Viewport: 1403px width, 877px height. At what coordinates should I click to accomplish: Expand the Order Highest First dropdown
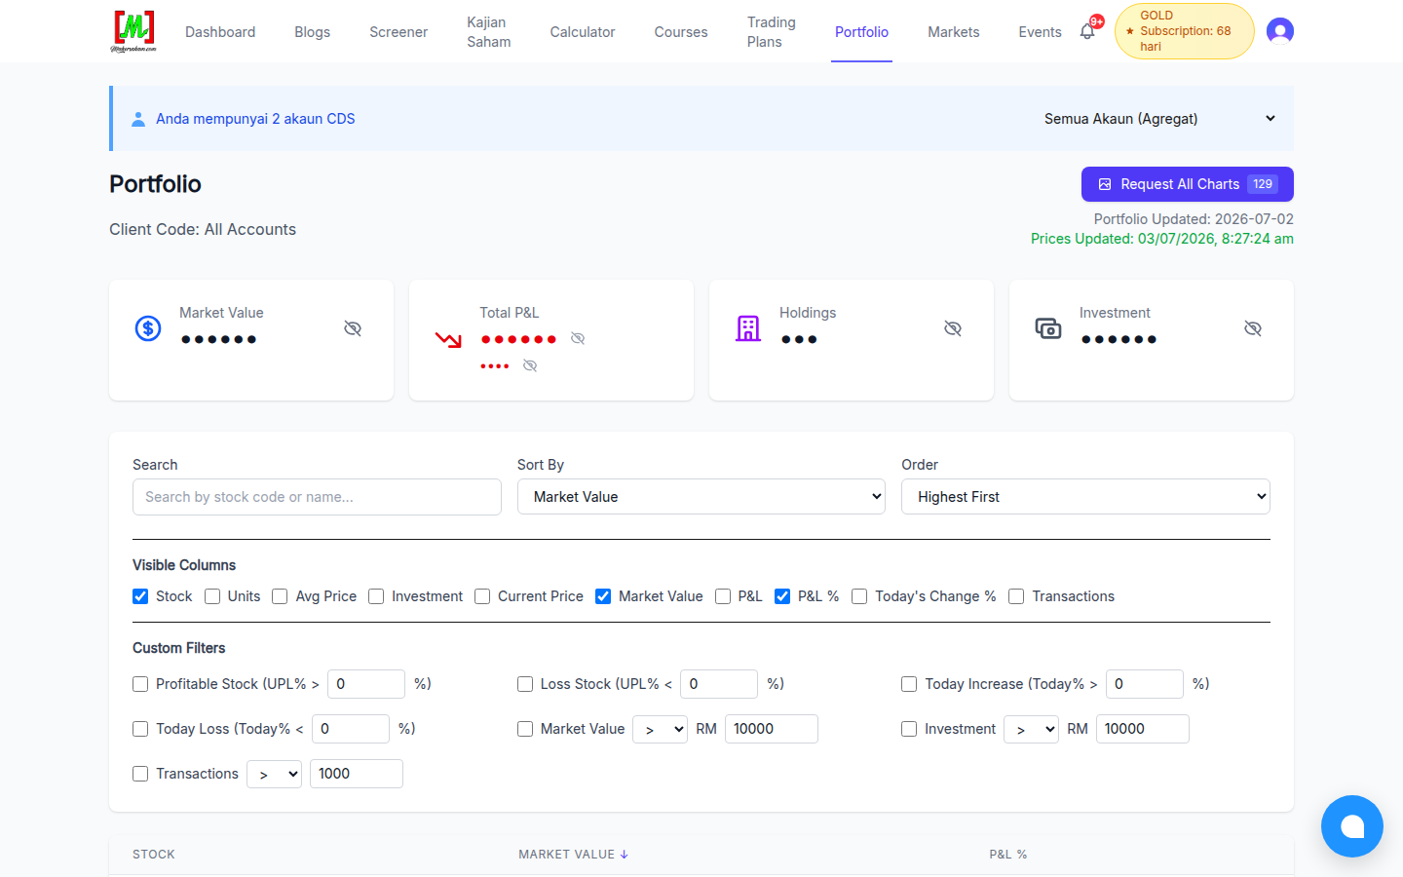1085,497
